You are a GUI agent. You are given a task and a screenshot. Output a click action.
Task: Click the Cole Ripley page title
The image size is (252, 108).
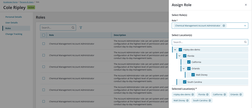pyautogui.click(x=15, y=8)
